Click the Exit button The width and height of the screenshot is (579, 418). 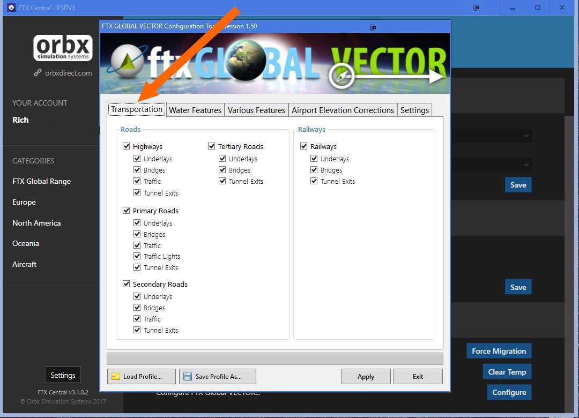pyautogui.click(x=418, y=376)
